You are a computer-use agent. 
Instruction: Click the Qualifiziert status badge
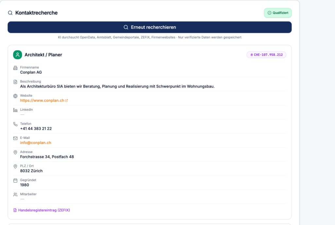tap(278, 13)
